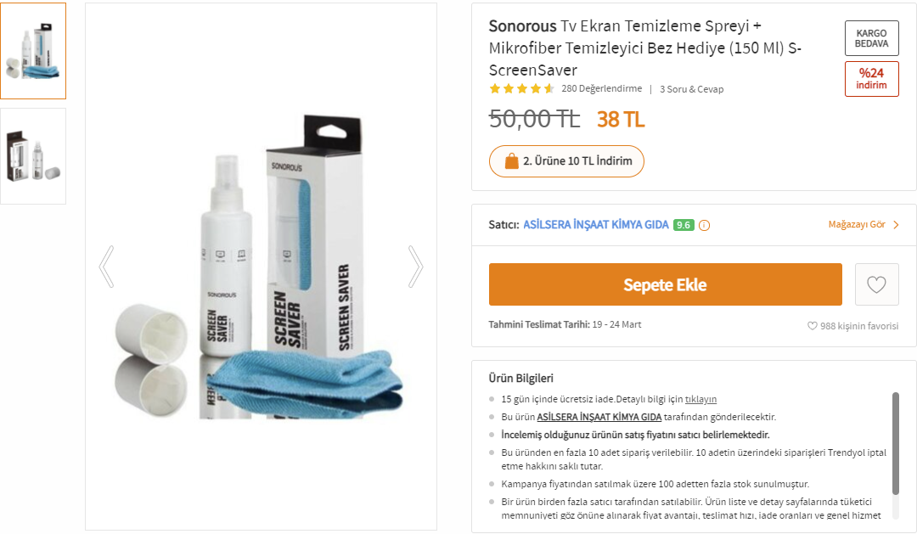The image size is (917, 534).
Task: Click the Sepete Ekle button
Action: 666,284
